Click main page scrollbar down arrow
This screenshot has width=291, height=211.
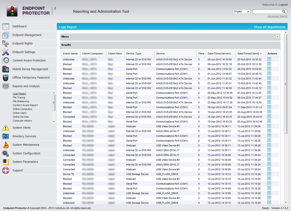pos(286,203)
